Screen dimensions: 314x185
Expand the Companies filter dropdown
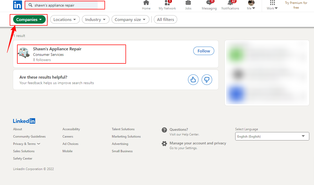29,20
